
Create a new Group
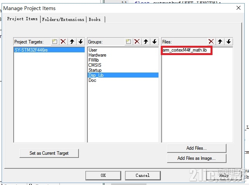129,41
